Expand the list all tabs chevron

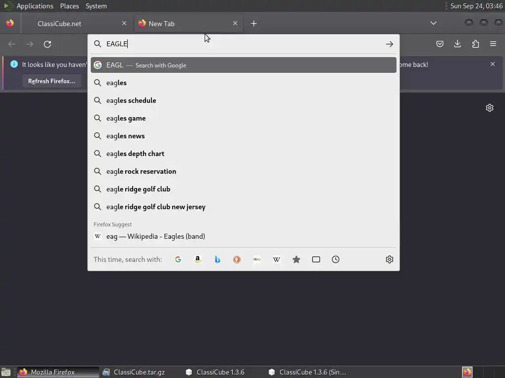433,23
